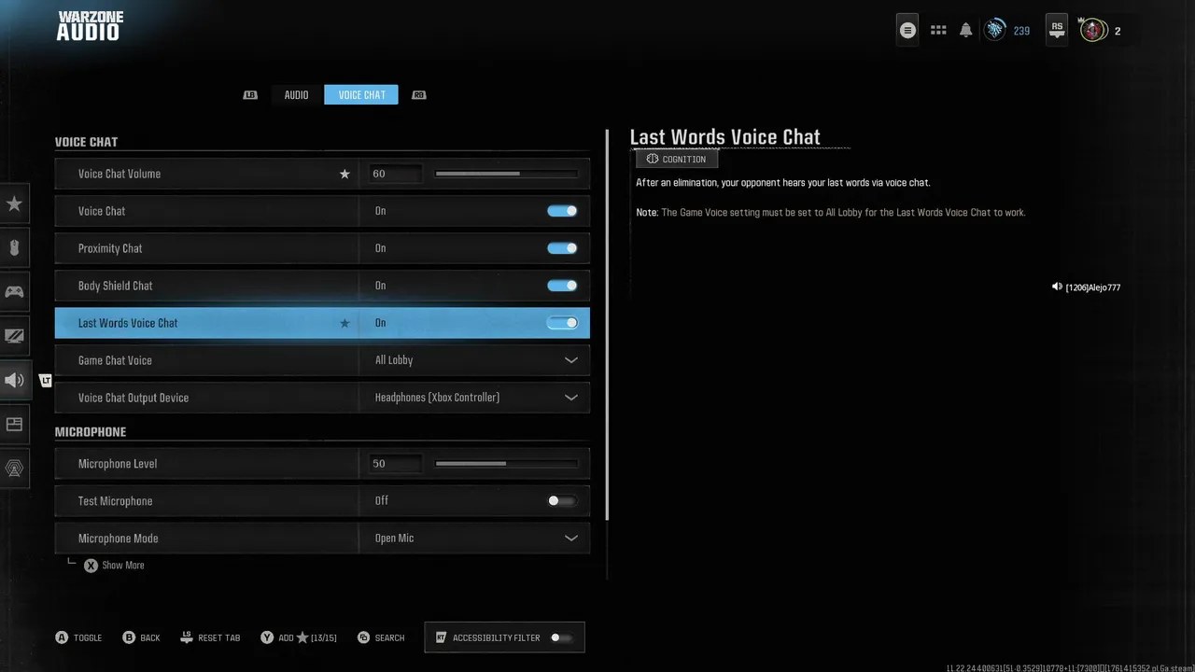Disable the Proximity Chat switch
This screenshot has height=672, width=1195.
tap(562, 248)
